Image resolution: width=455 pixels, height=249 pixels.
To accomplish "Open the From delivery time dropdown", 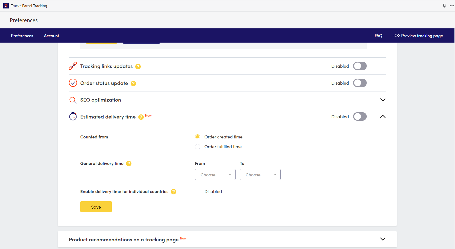I will 215,174.
